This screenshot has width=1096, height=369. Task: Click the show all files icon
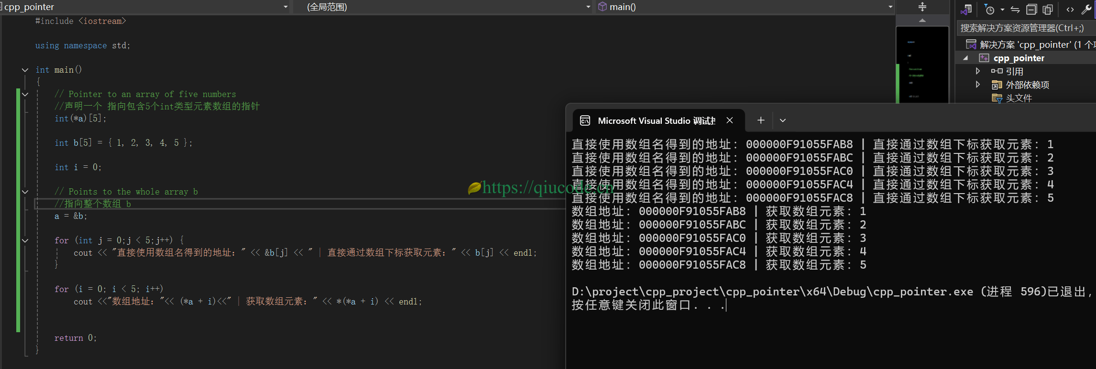pos(1048,10)
